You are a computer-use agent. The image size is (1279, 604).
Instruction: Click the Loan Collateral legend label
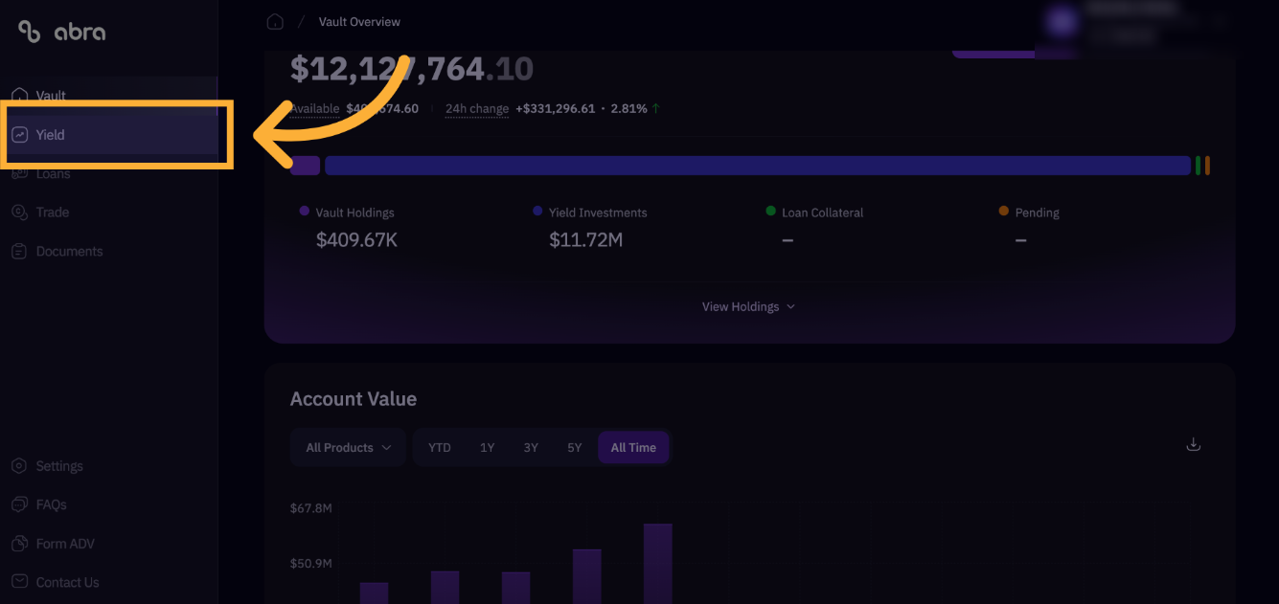823,213
